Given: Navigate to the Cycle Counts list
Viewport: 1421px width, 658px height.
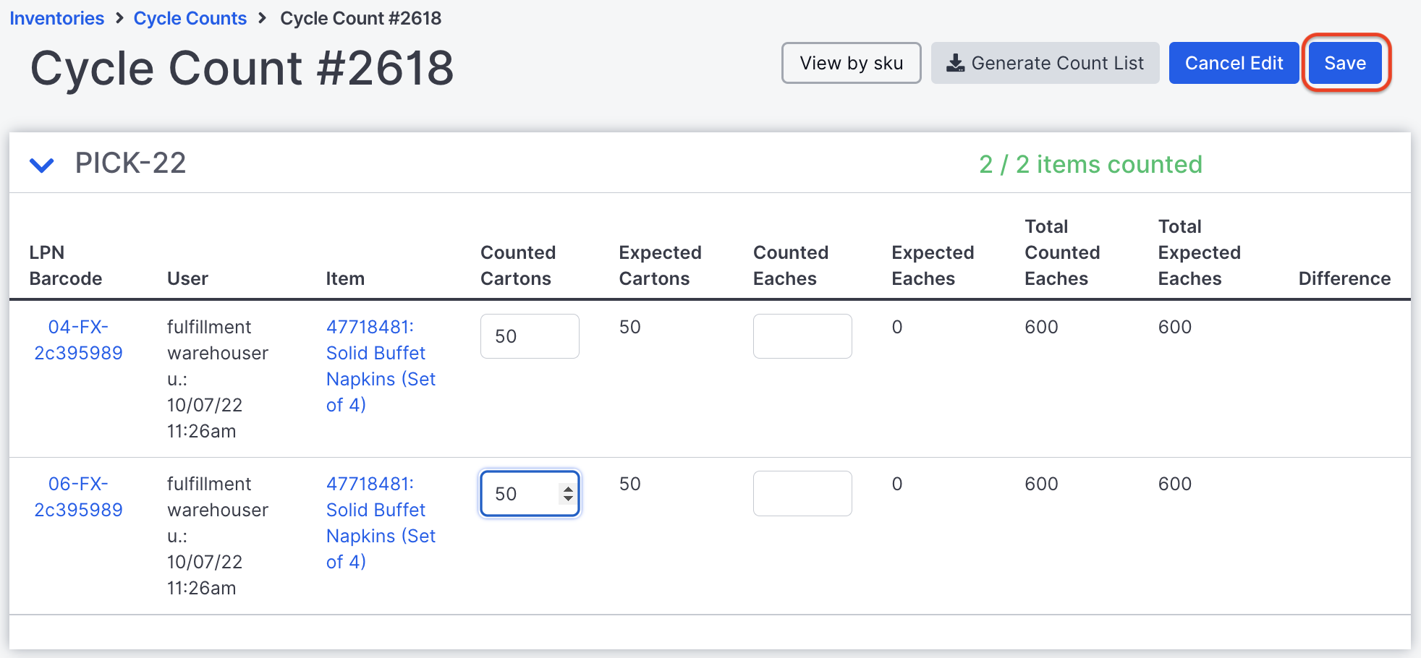Looking at the screenshot, I should coord(190,18).
